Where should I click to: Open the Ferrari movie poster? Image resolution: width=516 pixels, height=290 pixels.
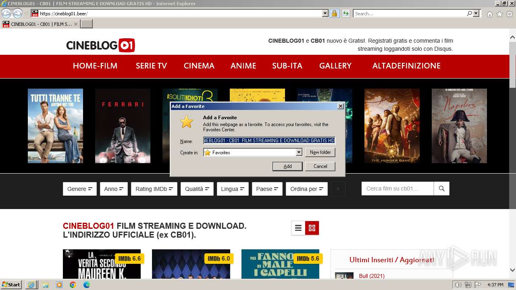(x=123, y=126)
